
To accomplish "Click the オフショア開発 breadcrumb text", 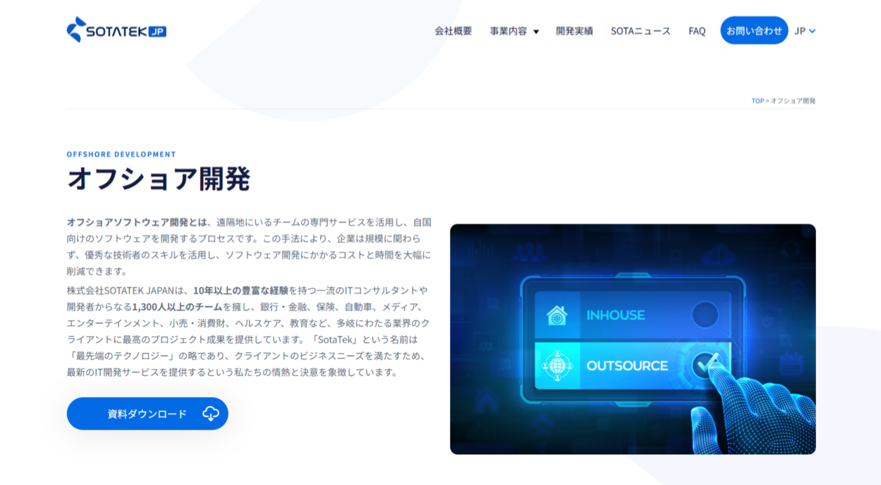I will coord(793,101).
